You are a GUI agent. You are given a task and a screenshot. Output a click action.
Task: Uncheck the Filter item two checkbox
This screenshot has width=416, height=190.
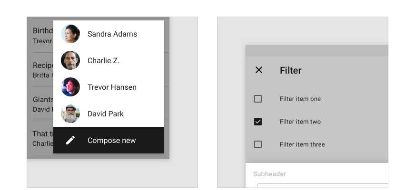258,122
